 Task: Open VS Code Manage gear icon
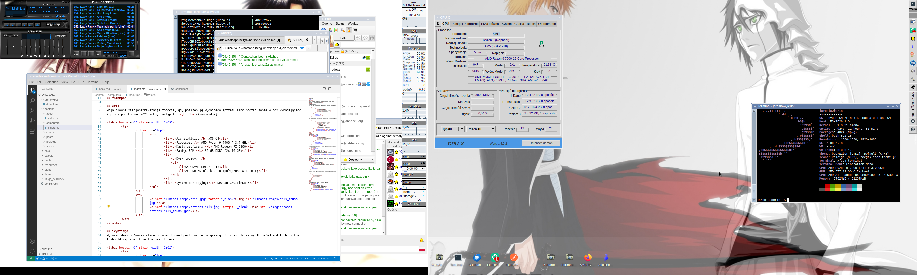[x=32, y=251]
